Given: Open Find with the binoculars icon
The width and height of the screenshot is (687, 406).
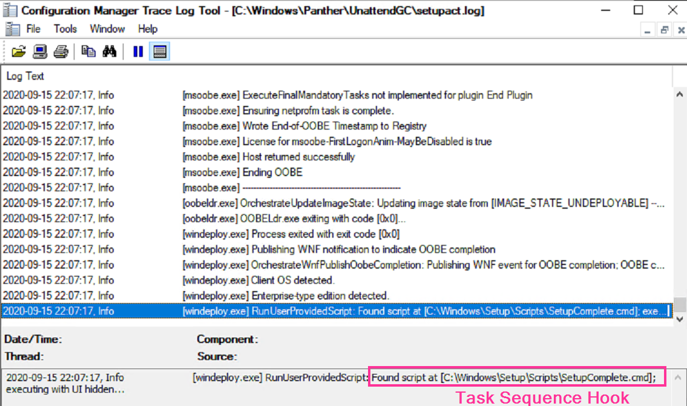Looking at the screenshot, I should (x=110, y=52).
